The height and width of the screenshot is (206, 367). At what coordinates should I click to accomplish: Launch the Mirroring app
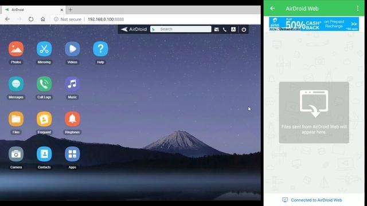click(x=44, y=49)
